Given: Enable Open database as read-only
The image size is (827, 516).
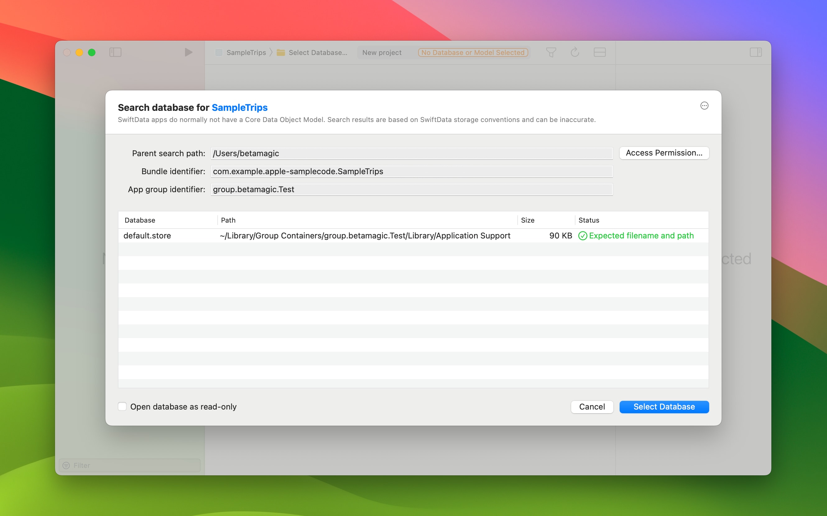Looking at the screenshot, I should [x=122, y=406].
